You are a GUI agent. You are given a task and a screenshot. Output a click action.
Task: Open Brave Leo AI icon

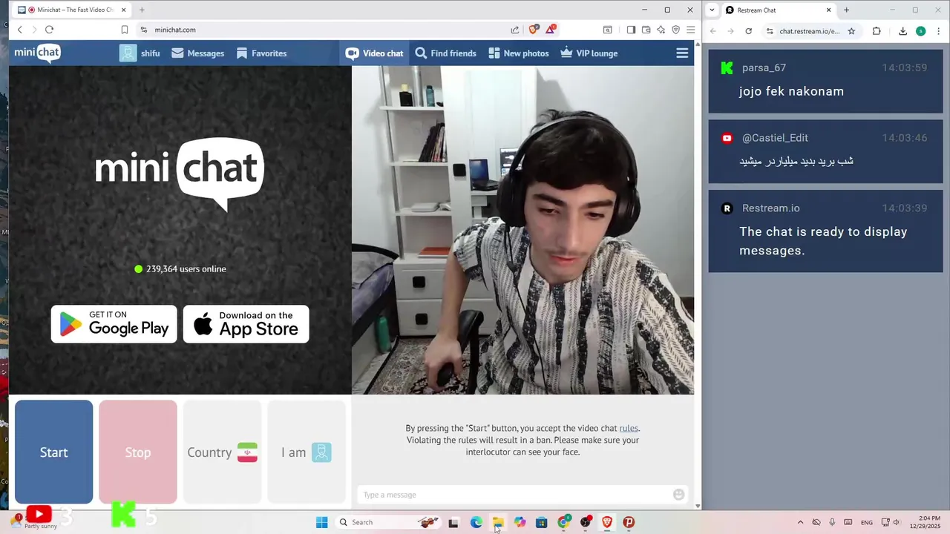tap(661, 30)
